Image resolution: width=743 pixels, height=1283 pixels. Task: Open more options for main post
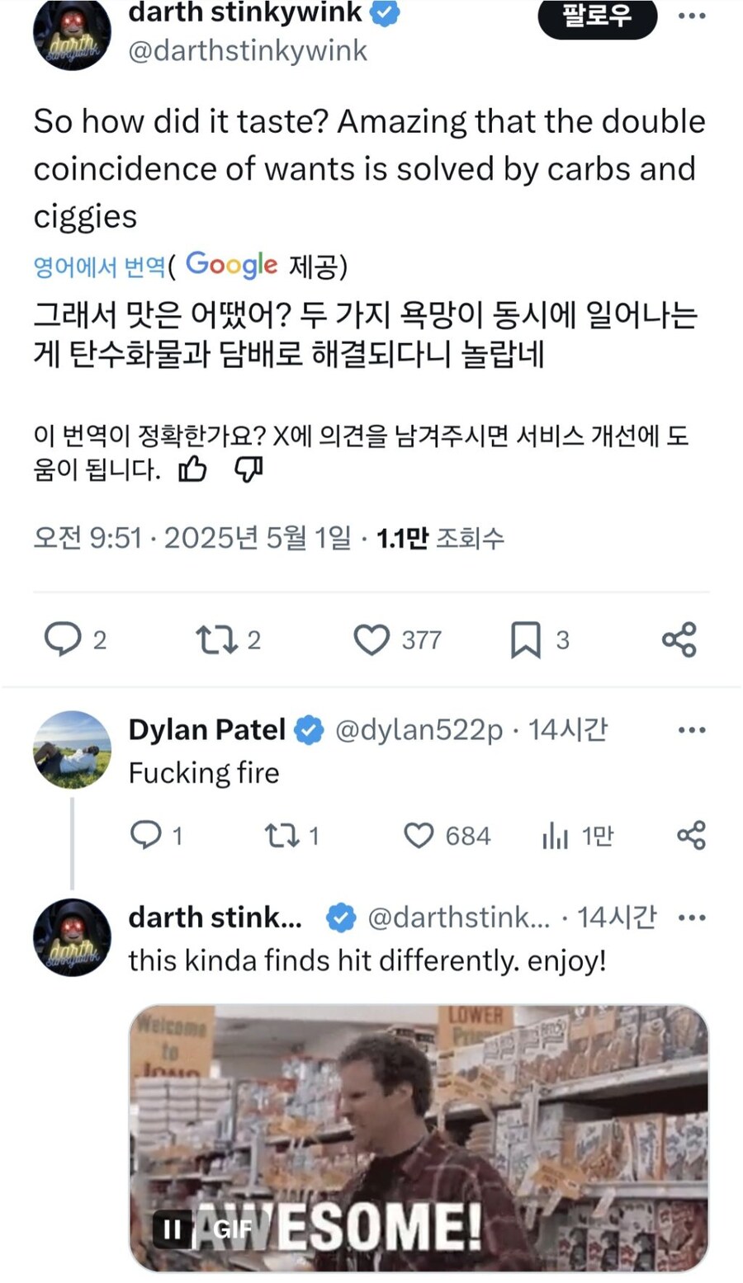[691, 16]
